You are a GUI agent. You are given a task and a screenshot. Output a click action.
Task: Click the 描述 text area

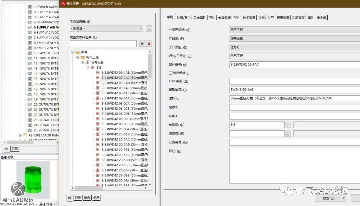point(295,165)
